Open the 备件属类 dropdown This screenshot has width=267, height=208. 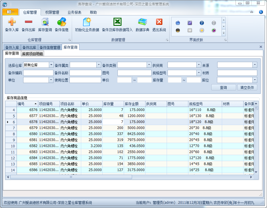pyautogui.click(x=99, y=65)
